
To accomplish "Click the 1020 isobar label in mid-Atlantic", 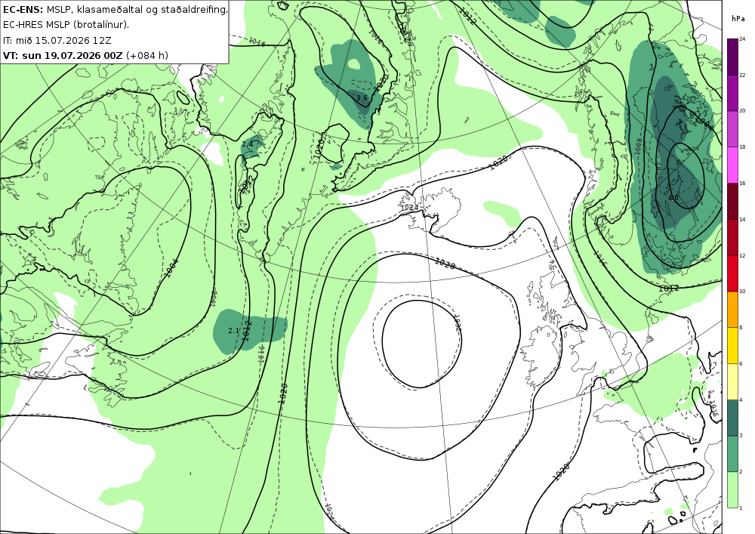I will 283,394.
